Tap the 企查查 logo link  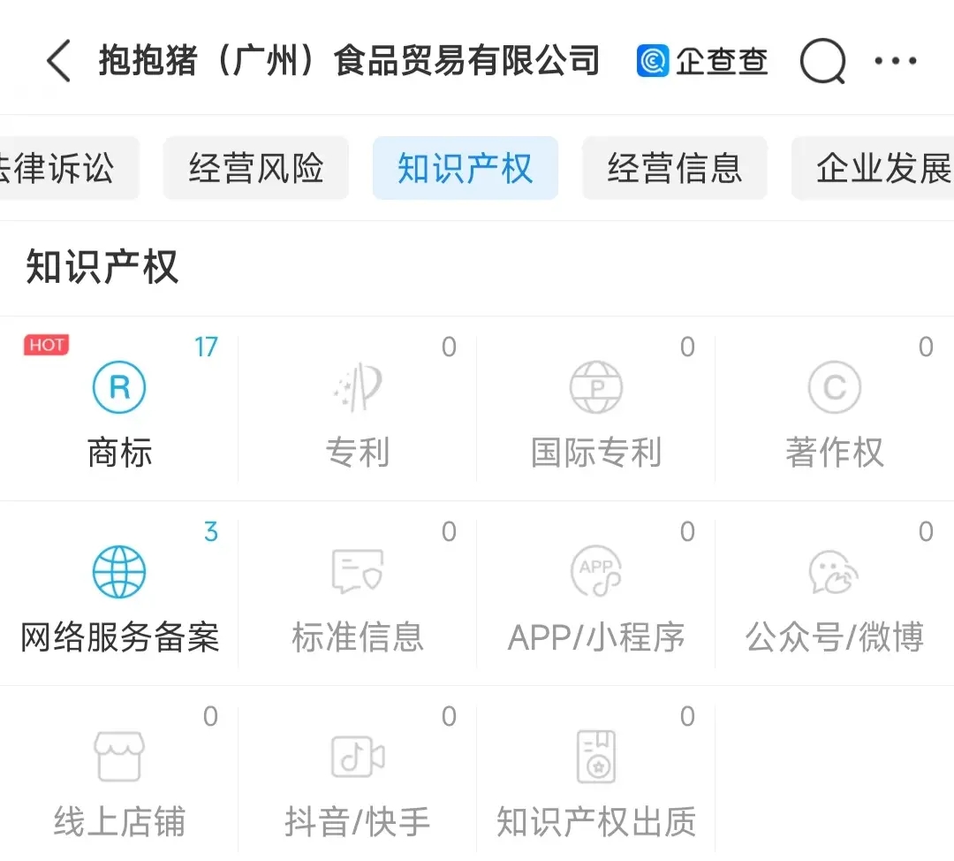(x=703, y=62)
